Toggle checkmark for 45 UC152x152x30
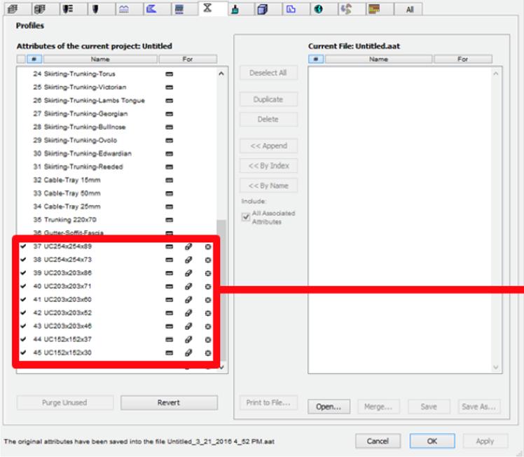This screenshot has width=524, height=457. 23,353
